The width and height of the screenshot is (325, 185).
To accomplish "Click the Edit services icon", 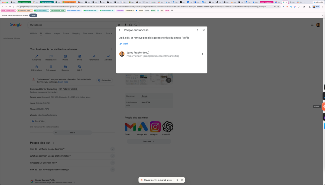I will 51,67.
